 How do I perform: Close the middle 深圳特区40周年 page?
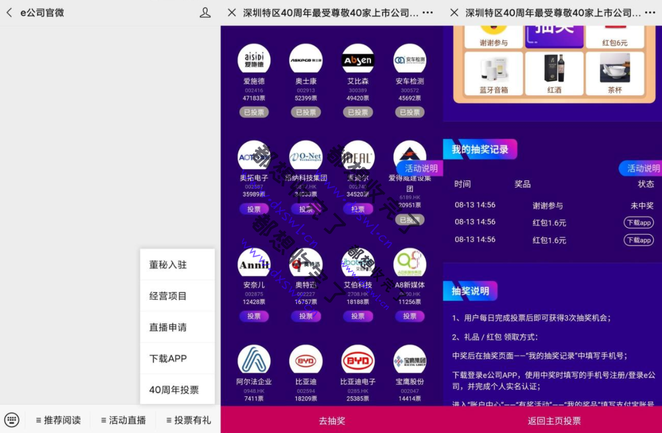tap(232, 12)
